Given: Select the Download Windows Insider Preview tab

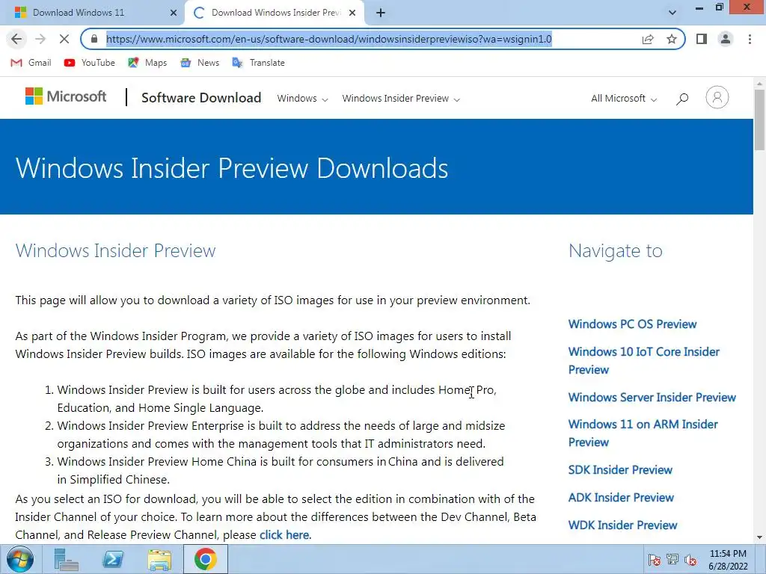Looking at the screenshot, I should pyautogui.click(x=275, y=13).
